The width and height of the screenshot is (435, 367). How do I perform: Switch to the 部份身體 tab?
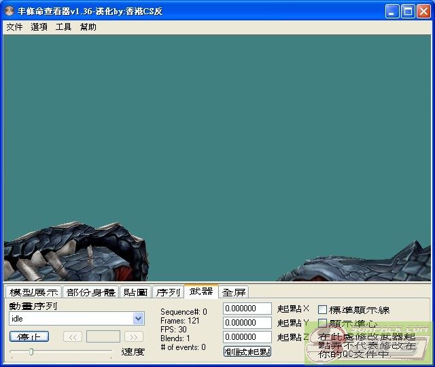pos(91,292)
